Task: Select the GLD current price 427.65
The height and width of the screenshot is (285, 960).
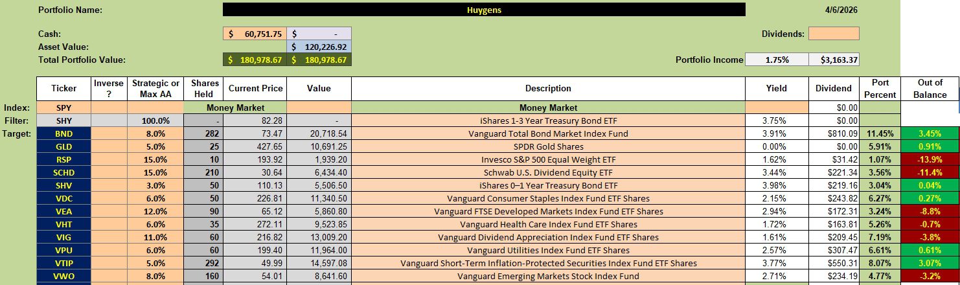Action: pyautogui.click(x=254, y=146)
